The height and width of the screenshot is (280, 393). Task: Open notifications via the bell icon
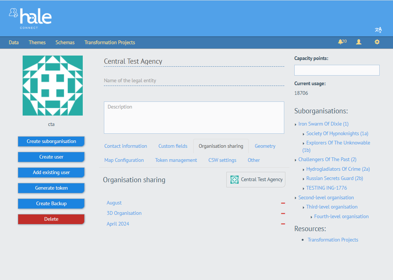pyautogui.click(x=341, y=42)
